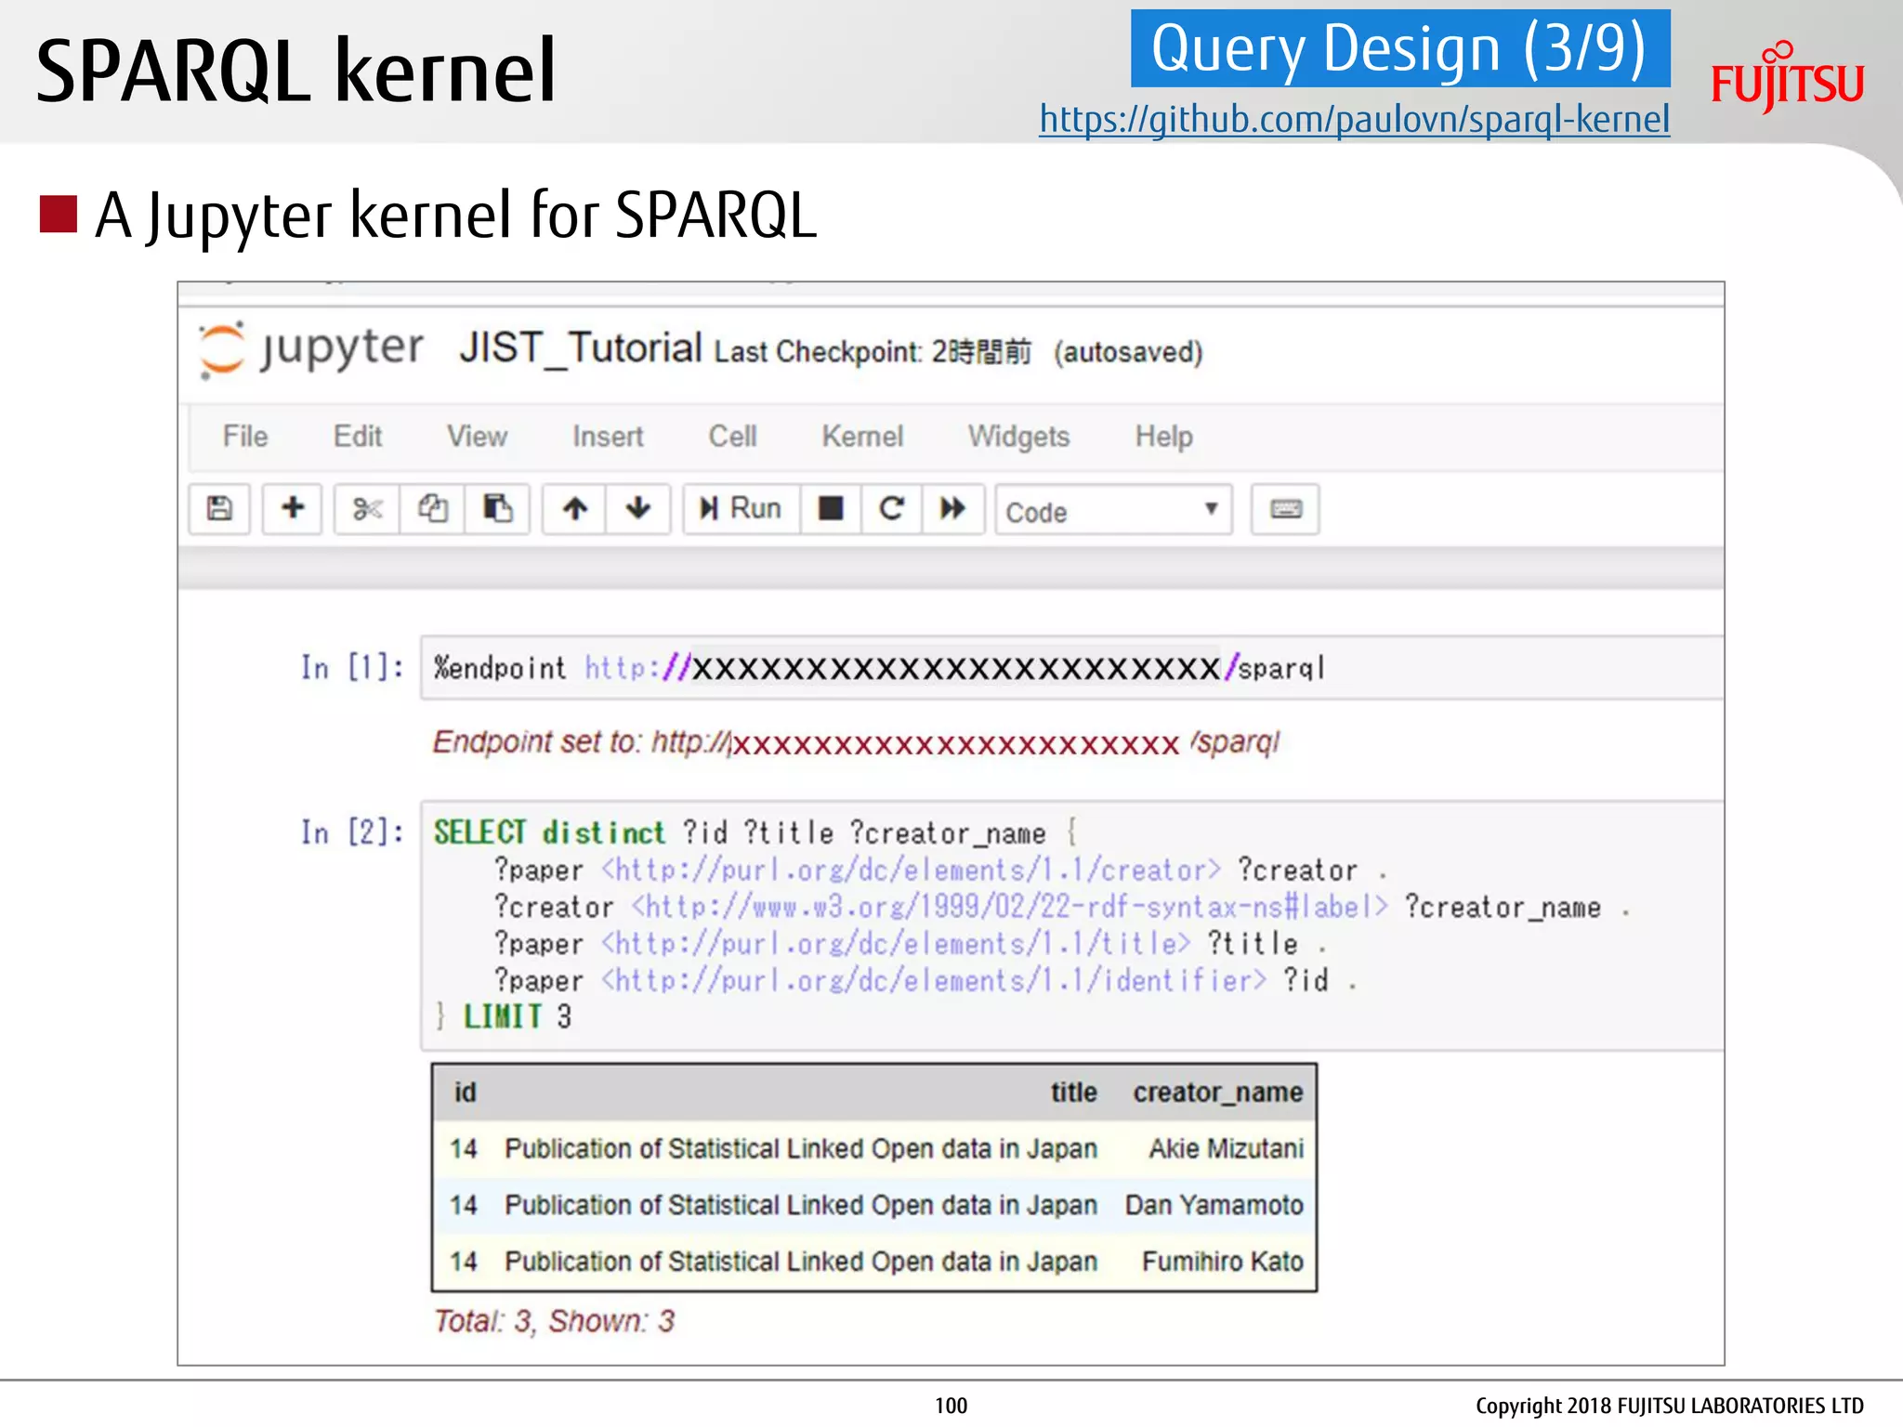Rename notebook by clicking JIST_Tutorial title
1903x1427 pixels.
[x=580, y=348]
